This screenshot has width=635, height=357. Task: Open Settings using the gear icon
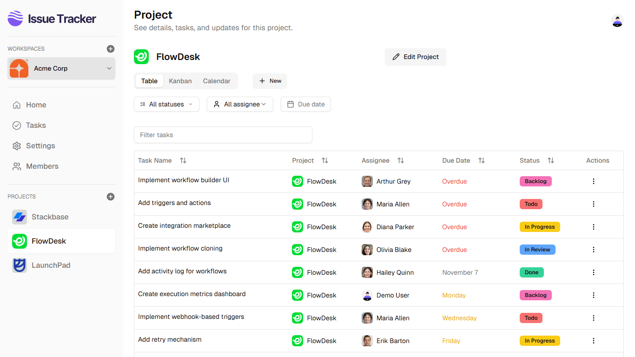point(17,145)
